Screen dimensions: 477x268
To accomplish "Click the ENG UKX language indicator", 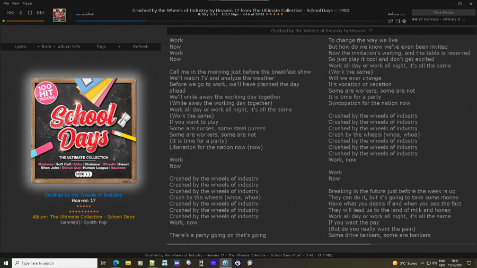I will pos(442,263).
